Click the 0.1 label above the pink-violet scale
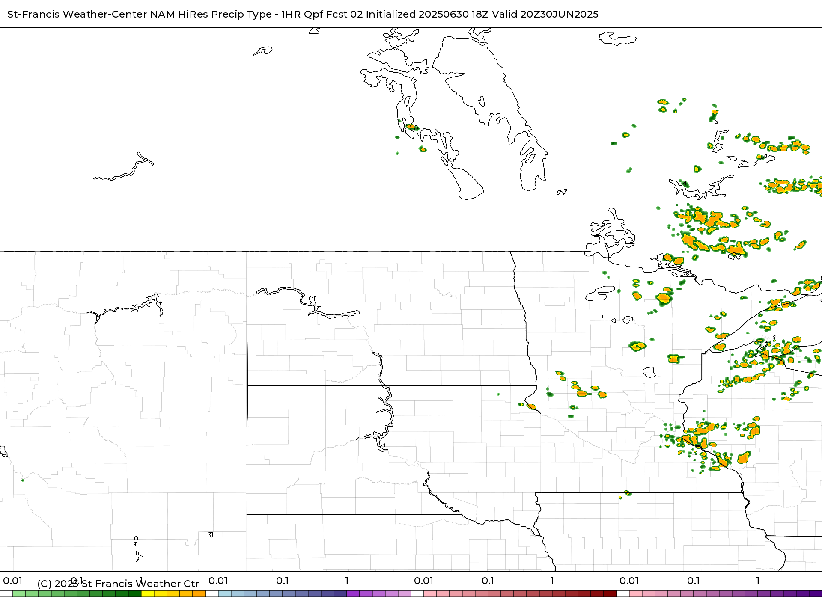 (693, 581)
